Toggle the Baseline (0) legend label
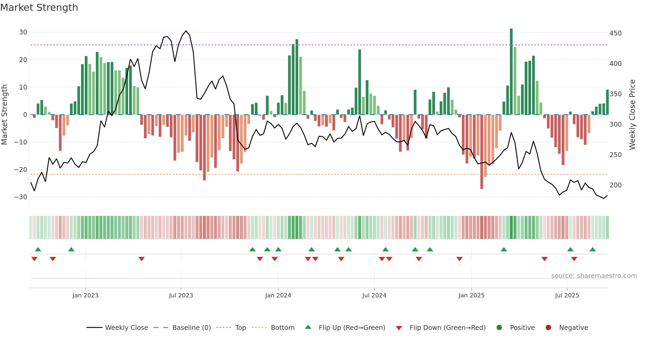 pyautogui.click(x=192, y=328)
